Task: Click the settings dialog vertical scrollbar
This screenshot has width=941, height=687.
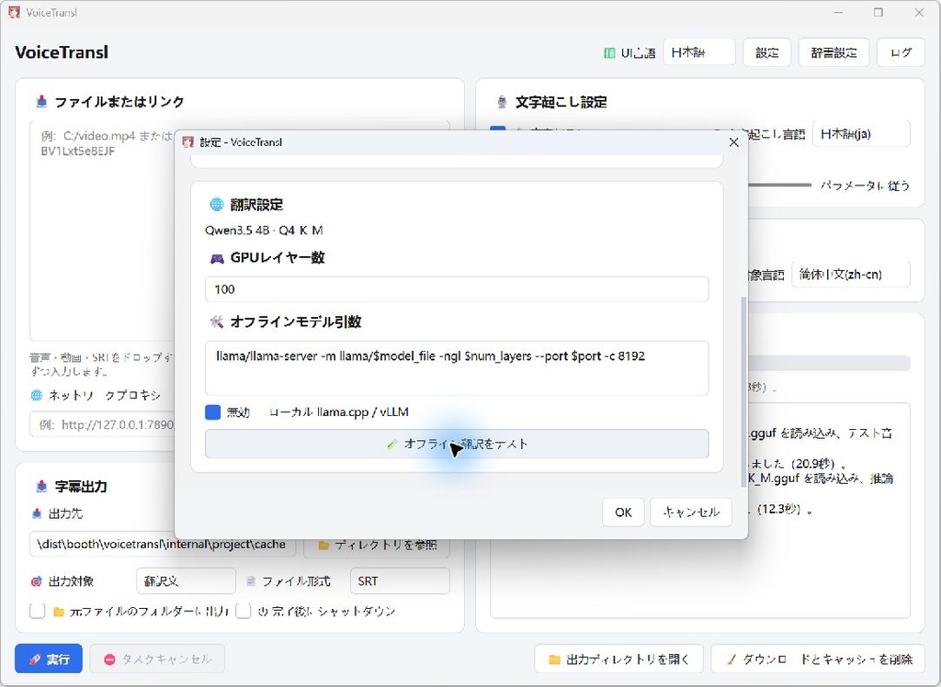Action: coord(744,390)
